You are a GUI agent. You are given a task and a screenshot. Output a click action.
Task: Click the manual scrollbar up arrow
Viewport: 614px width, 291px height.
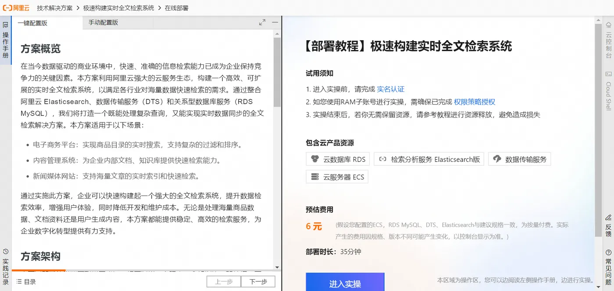pos(277,33)
